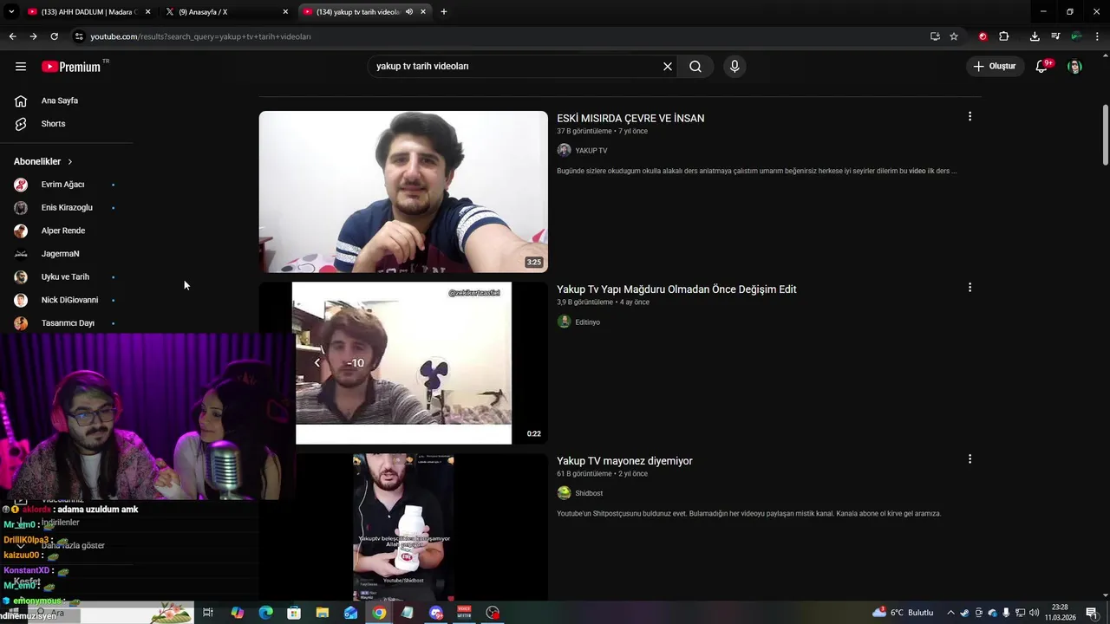The height and width of the screenshot is (624, 1110).
Task: Show hidden system tray icons
Action: point(950,613)
